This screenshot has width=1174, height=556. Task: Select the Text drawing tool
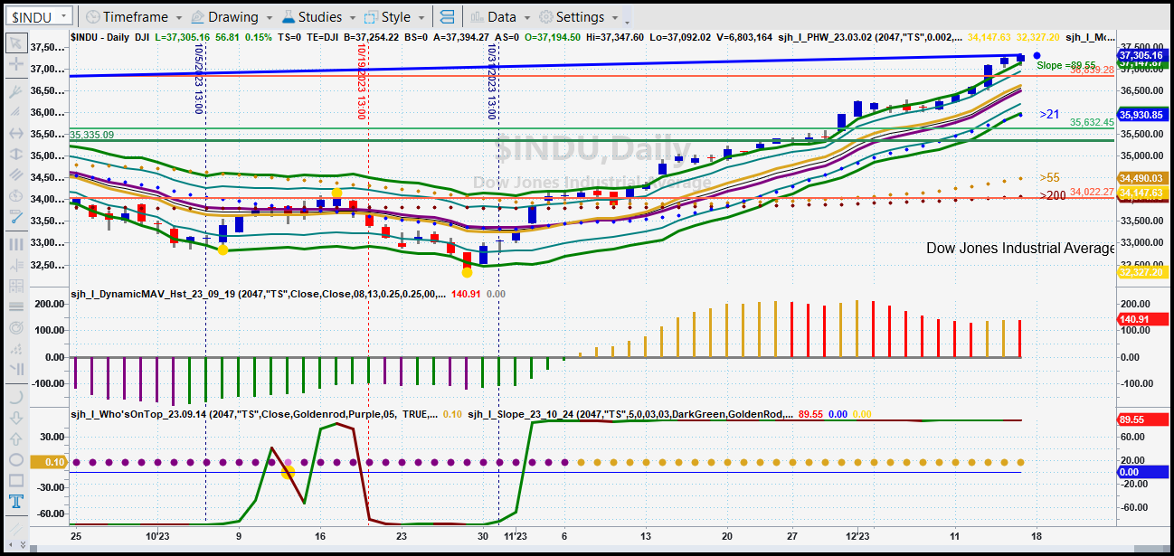pos(15,501)
